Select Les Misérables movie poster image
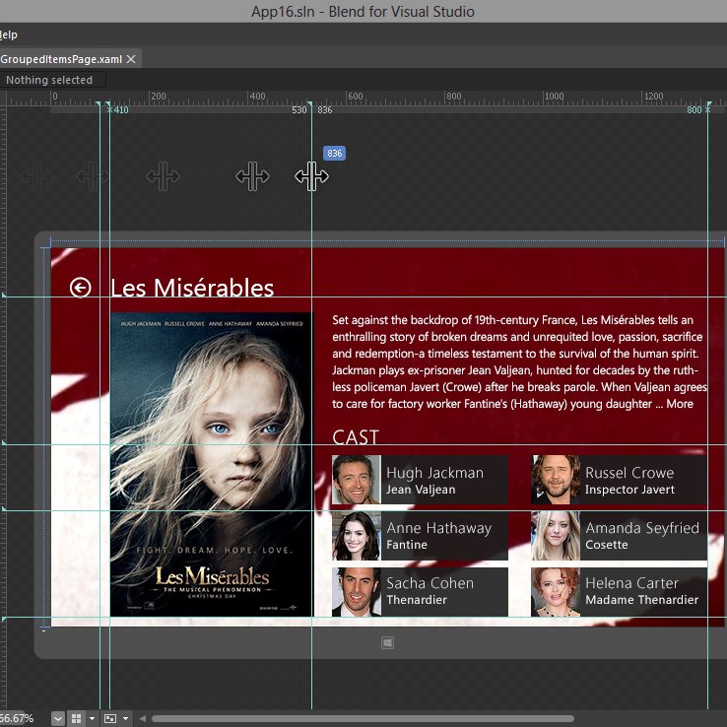Image resolution: width=727 pixels, height=727 pixels. (x=212, y=464)
